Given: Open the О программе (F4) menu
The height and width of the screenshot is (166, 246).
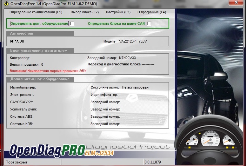Looking at the screenshot, I should (x=152, y=12).
